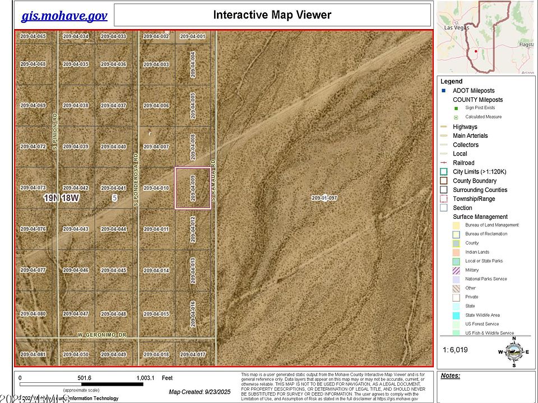Click parcel label 209-04-010
Viewport: 538px width, 403px height.
[x=156, y=188]
